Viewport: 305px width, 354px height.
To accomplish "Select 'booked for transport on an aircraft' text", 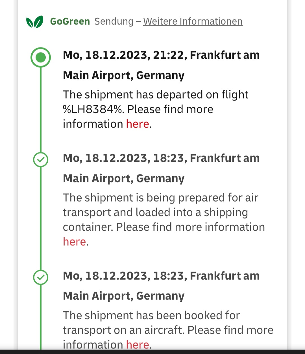I will pos(168,330).
